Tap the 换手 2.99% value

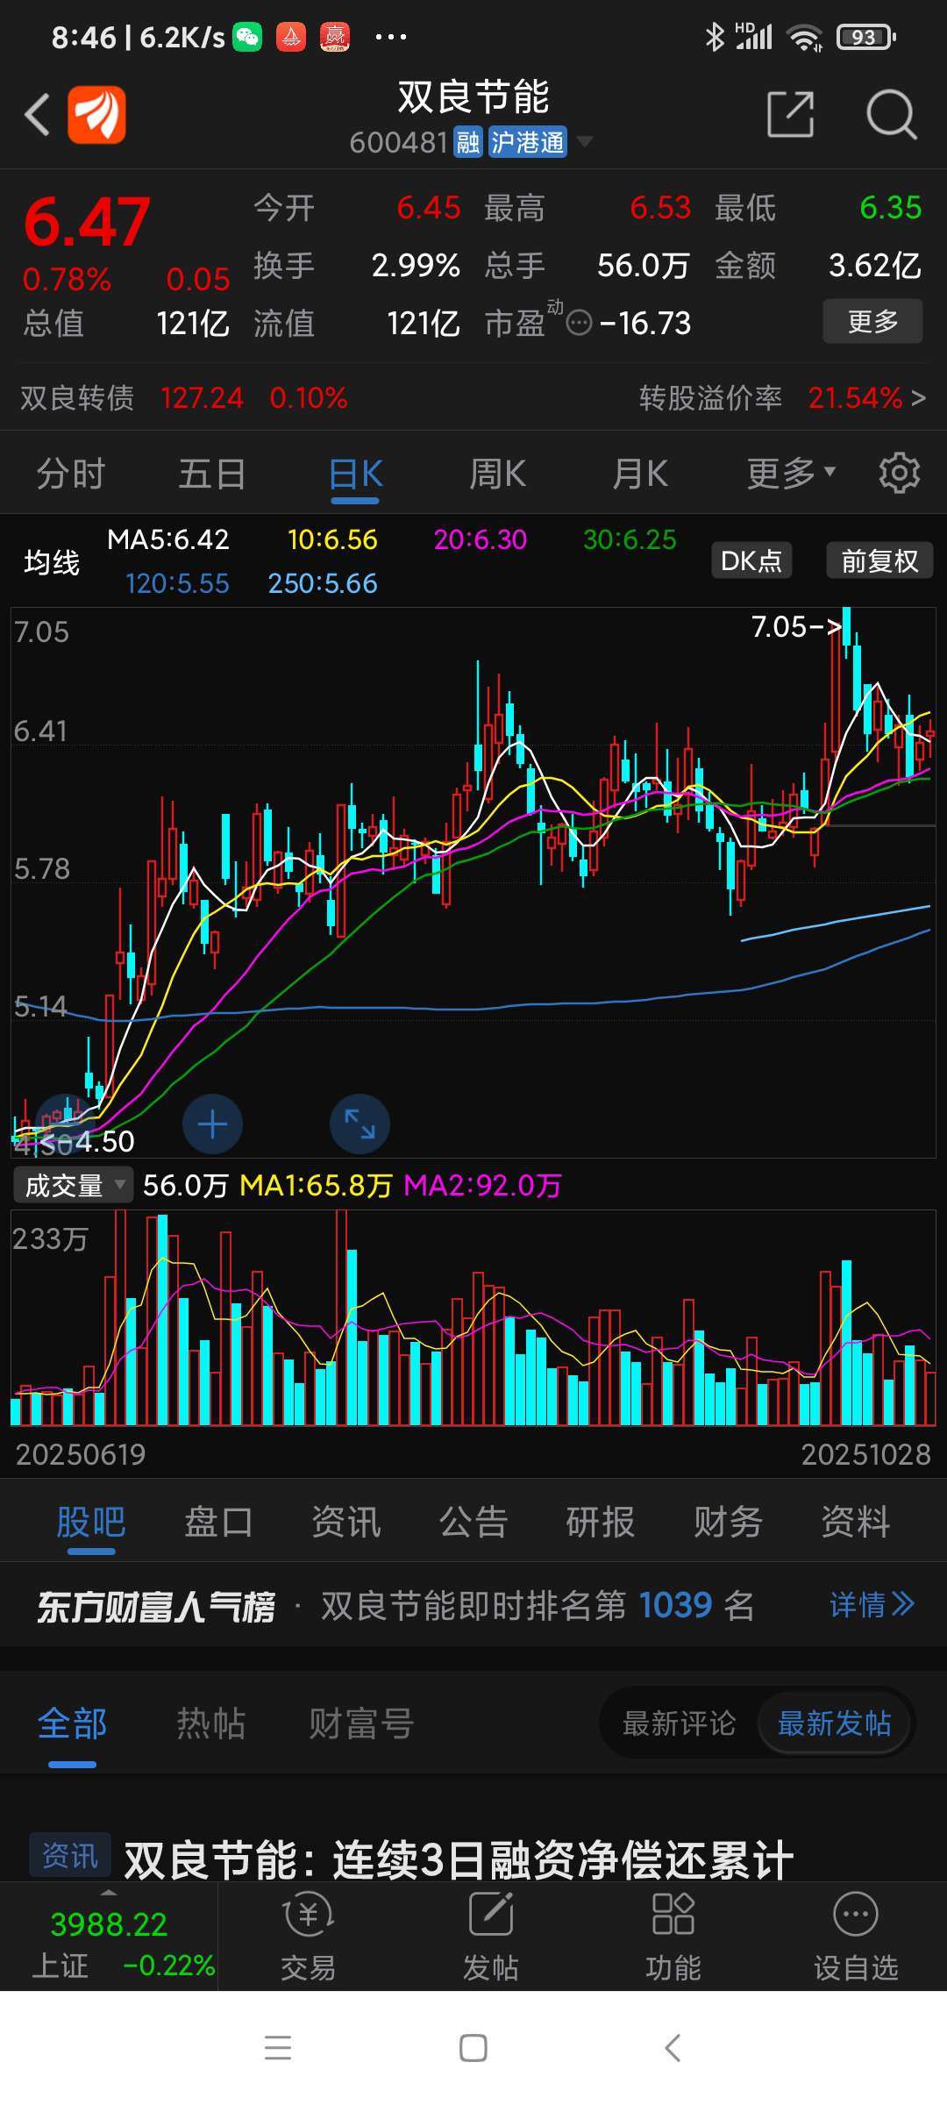(416, 265)
